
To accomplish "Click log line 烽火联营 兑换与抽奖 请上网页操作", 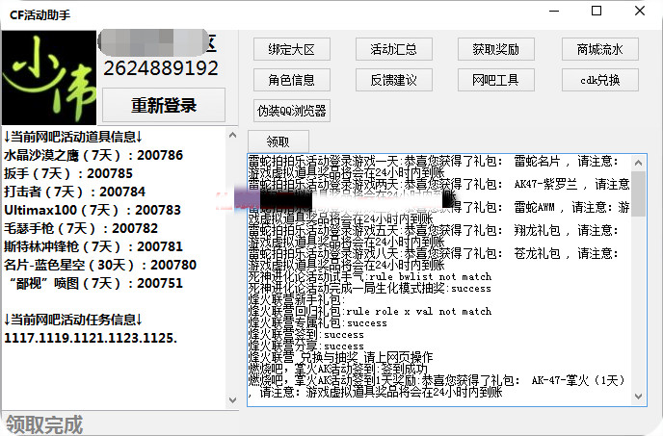I will tap(341, 358).
